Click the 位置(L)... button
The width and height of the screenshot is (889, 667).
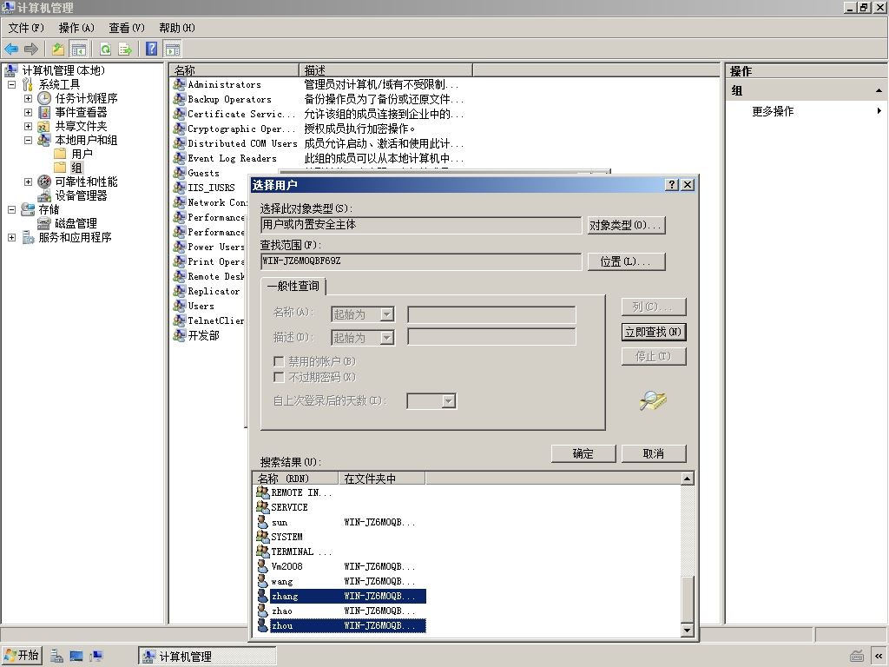[x=626, y=261]
